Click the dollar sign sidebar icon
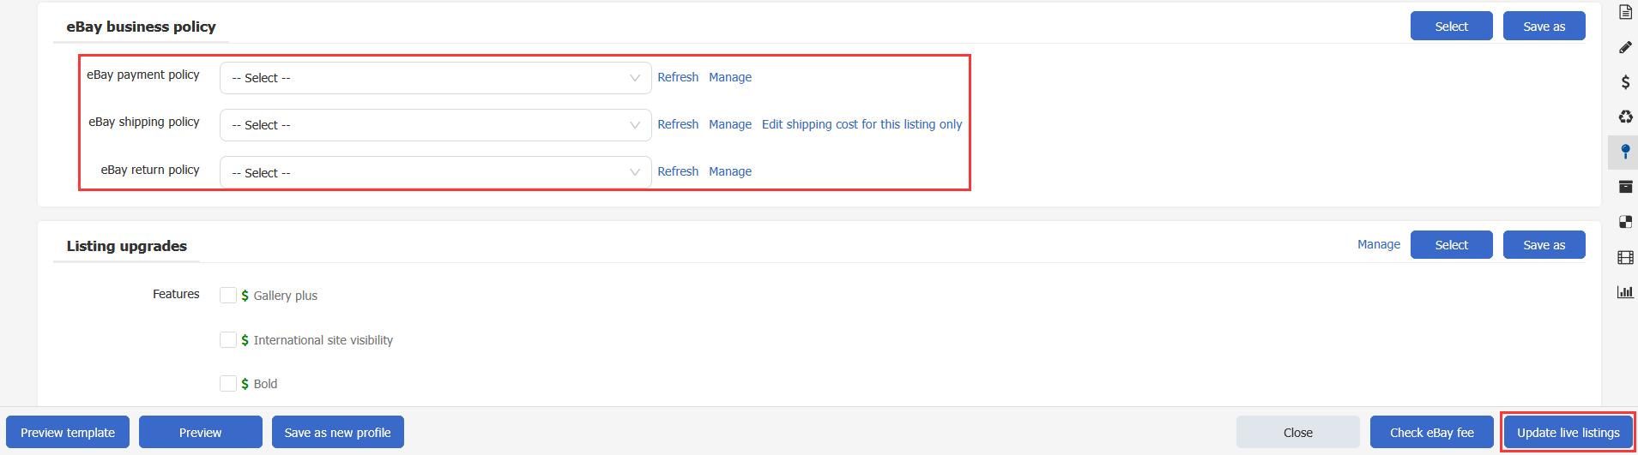This screenshot has height=455, width=1638. coord(1625,82)
